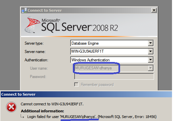This screenshot has height=121, width=173.
Task: Open the User name dropdown arrow
Action: pos(150,68)
